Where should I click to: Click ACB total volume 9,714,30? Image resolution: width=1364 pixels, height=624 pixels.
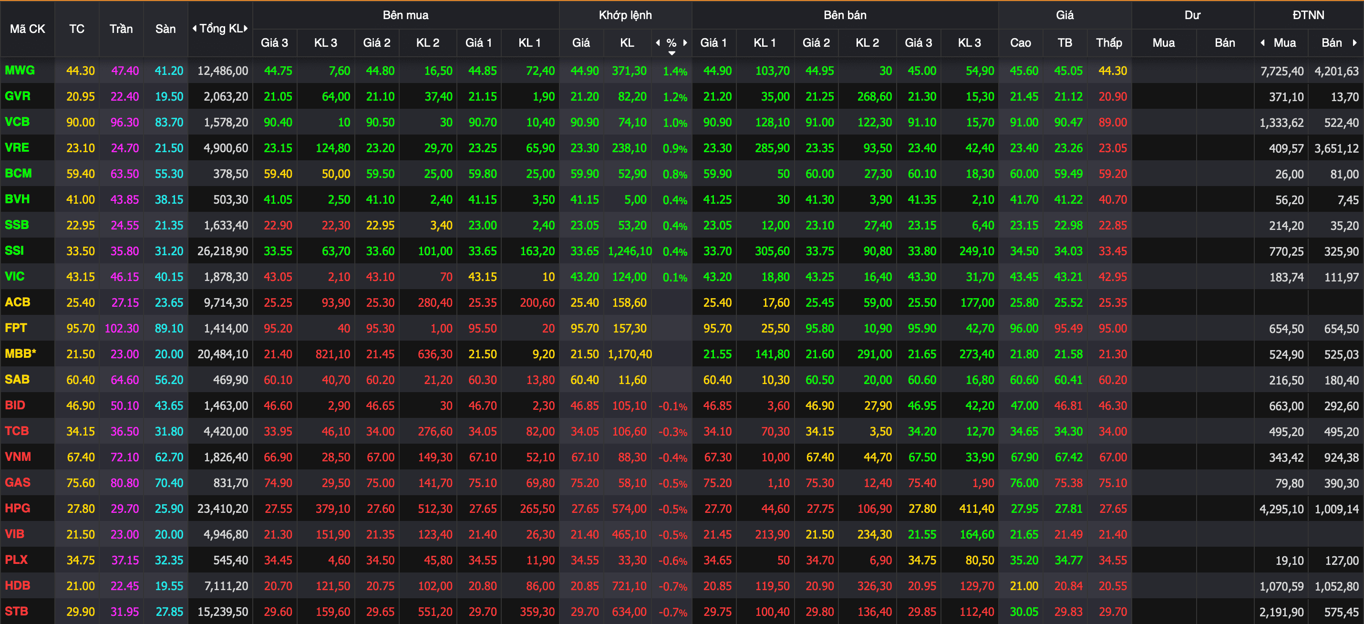point(226,303)
